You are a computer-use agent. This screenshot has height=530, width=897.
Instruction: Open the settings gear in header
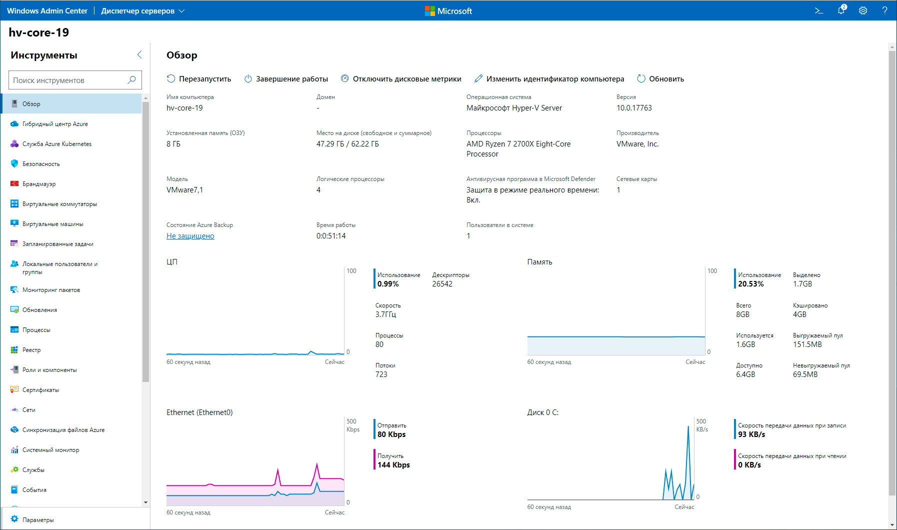[863, 10]
